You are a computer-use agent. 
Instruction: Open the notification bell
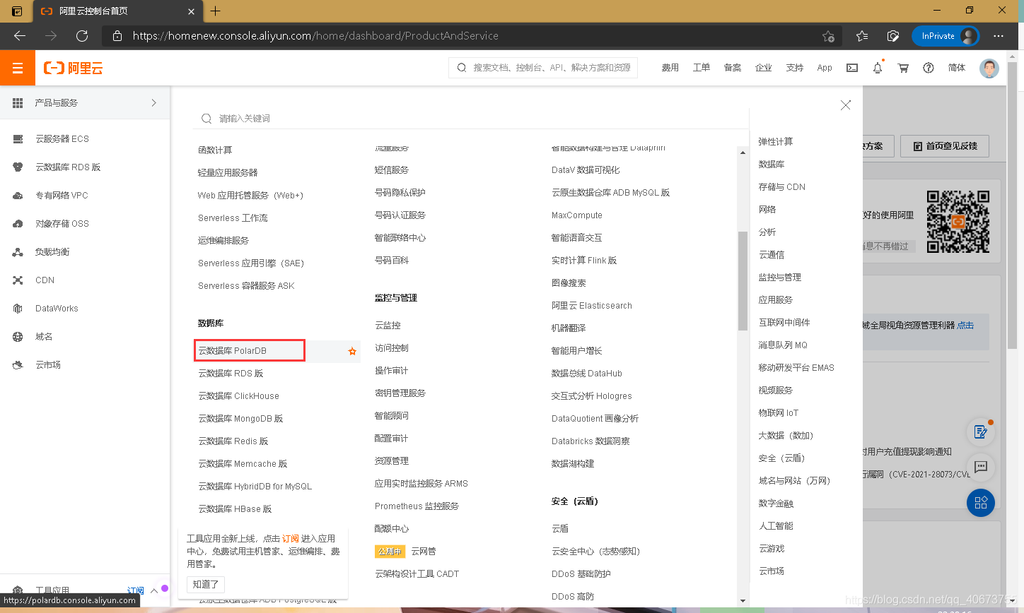pyautogui.click(x=878, y=68)
